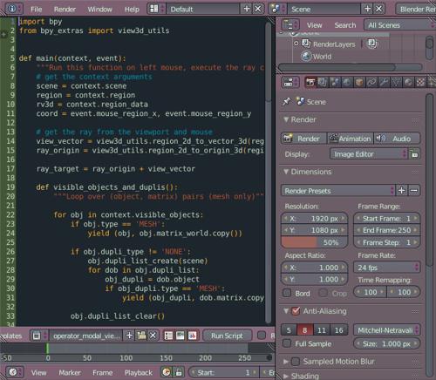Toggle line numbers in text editor
The width and height of the screenshot is (436, 380).
tap(168, 336)
